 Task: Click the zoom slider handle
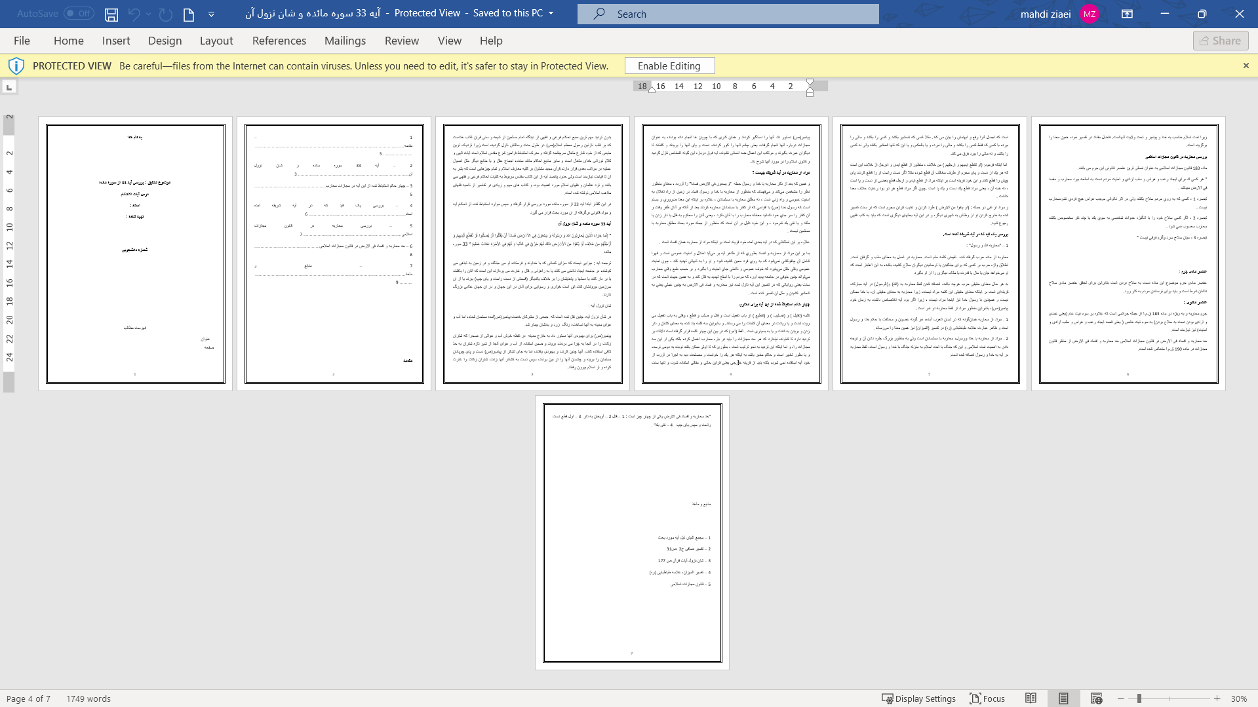[1139, 698]
